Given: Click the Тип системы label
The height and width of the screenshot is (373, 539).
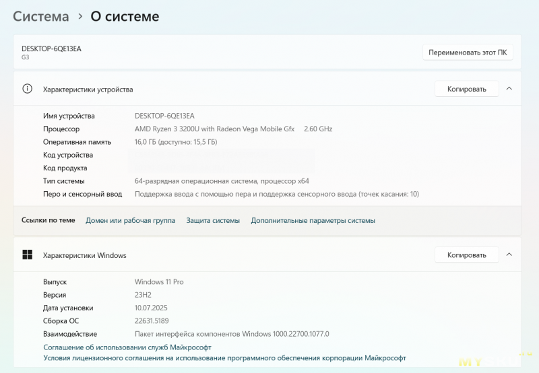Looking at the screenshot, I should point(63,181).
